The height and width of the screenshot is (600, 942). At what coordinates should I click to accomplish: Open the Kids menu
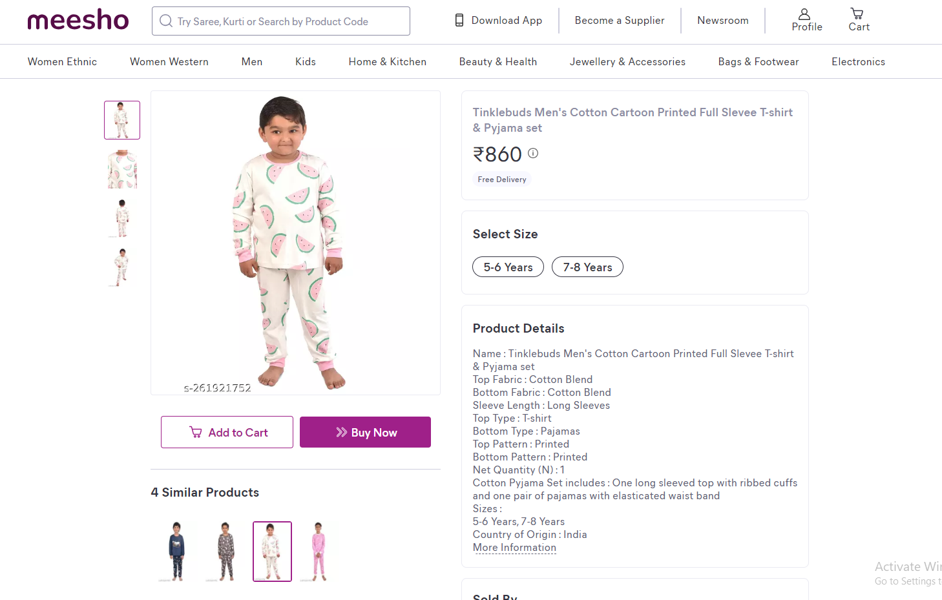305,62
